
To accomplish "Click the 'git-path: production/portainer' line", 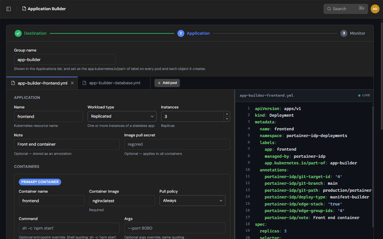I will click(x=318, y=190).
